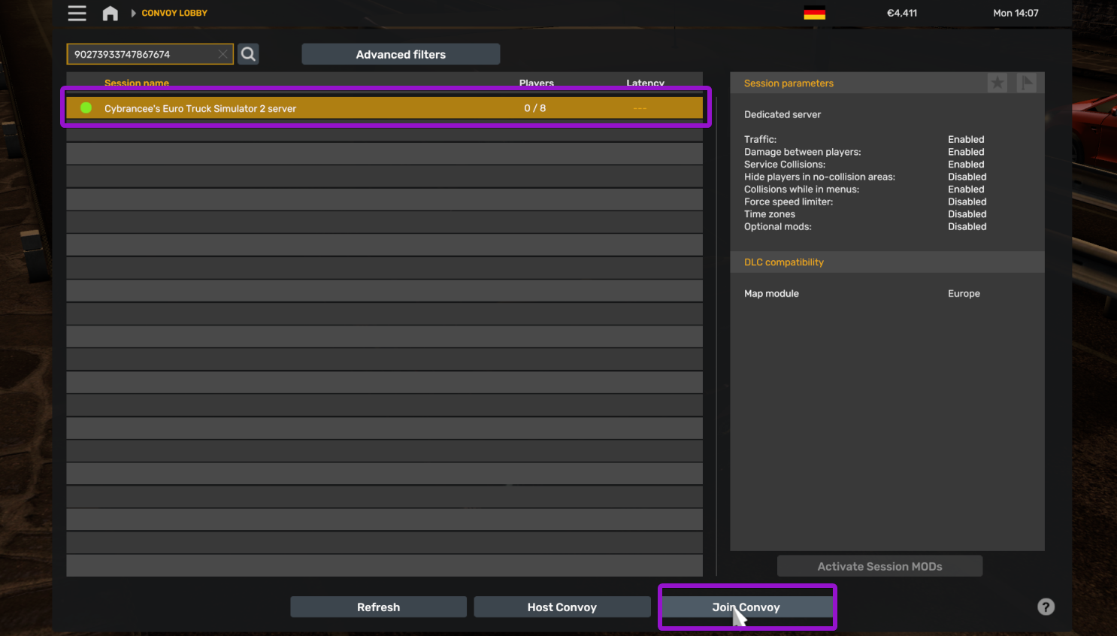Click the Session parameters header
The height and width of the screenshot is (636, 1117).
(789, 83)
